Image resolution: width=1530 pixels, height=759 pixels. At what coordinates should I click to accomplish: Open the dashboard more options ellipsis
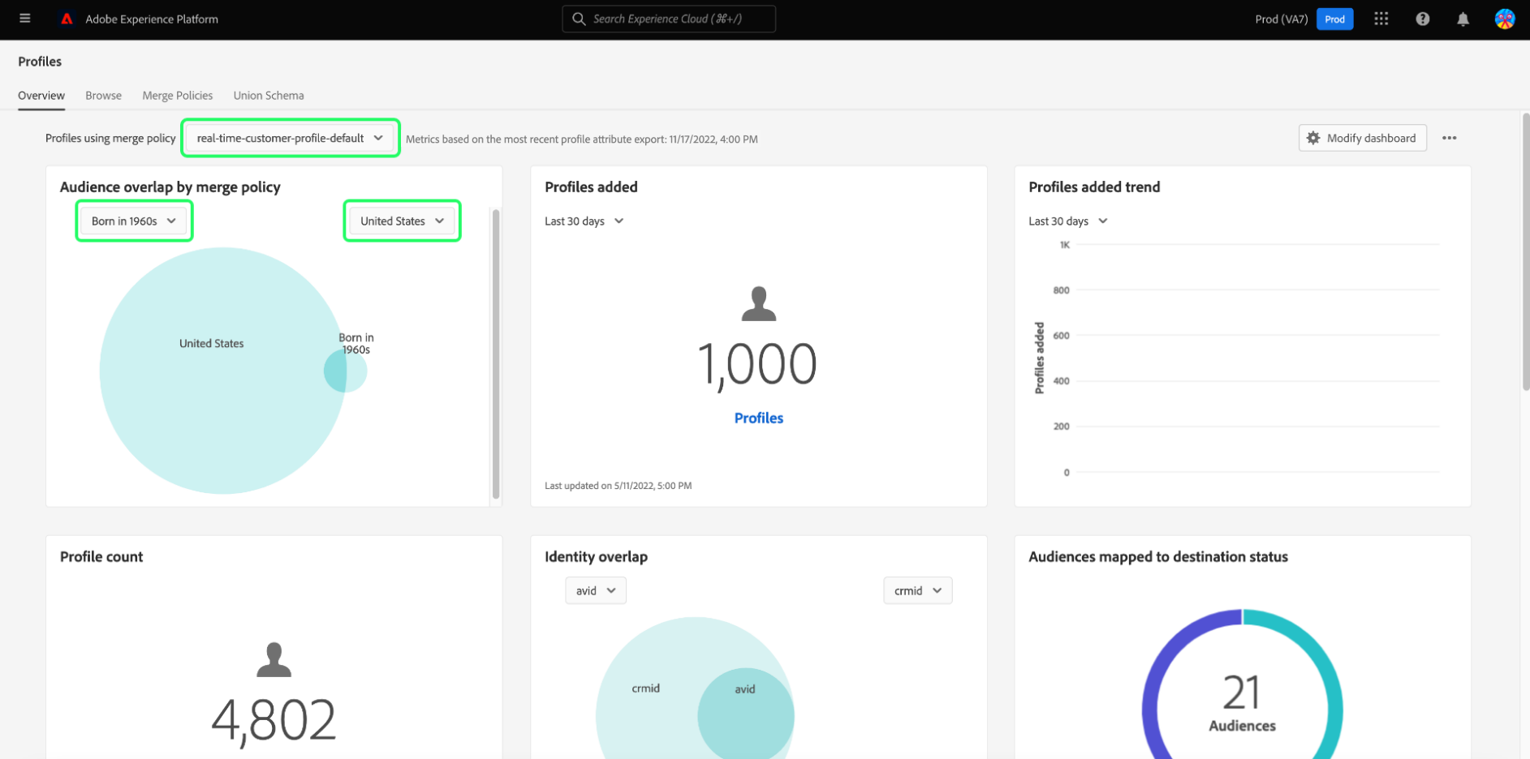coord(1450,138)
